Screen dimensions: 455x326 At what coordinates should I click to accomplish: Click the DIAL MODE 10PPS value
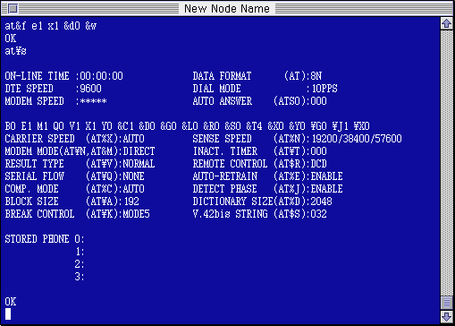[x=324, y=89]
